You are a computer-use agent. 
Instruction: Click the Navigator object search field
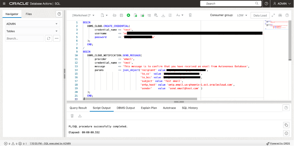tap(25, 39)
